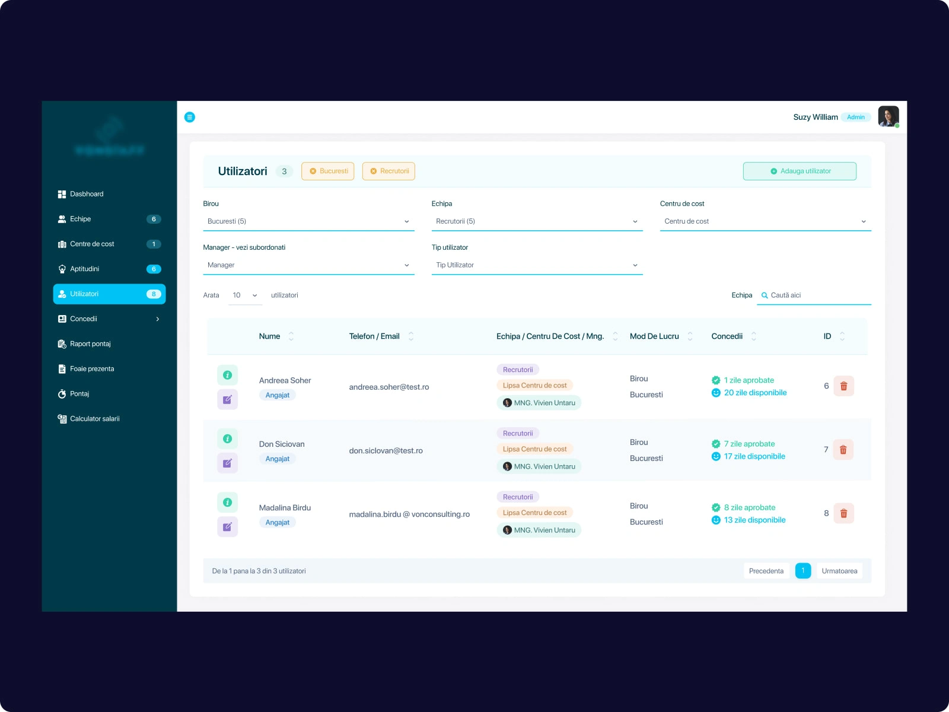The image size is (949, 712).
Task: Click Angajat badge under Andreea Soher
Action: (278, 395)
